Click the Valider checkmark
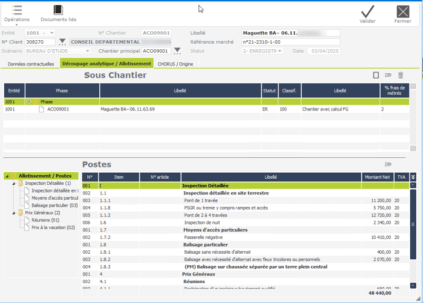The width and height of the screenshot is (424, 303). tap(367, 11)
